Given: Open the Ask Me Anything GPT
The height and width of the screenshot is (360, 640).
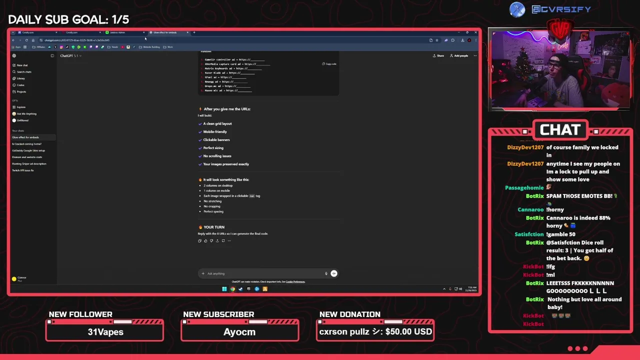Looking at the screenshot, I should pos(24,113).
